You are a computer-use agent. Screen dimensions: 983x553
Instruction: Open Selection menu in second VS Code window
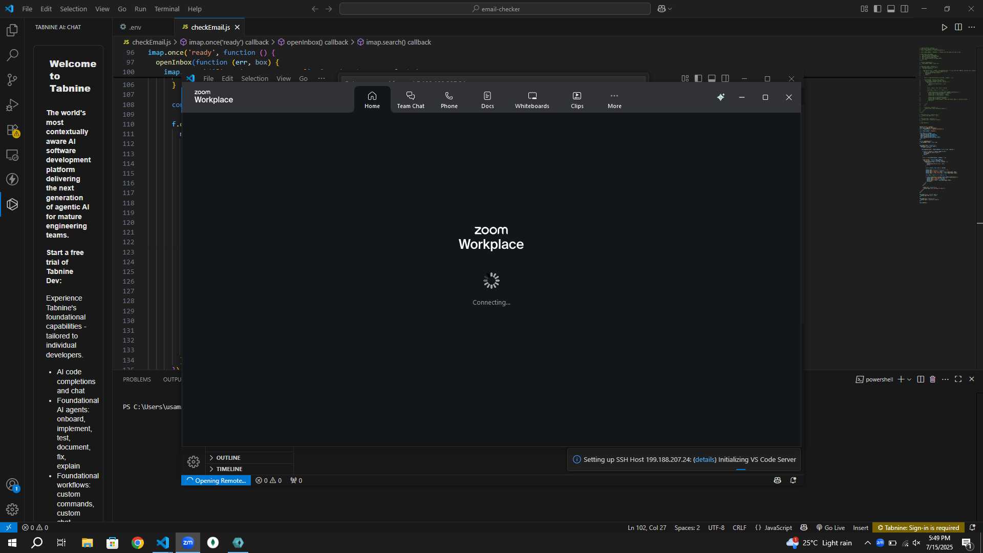click(x=254, y=78)
